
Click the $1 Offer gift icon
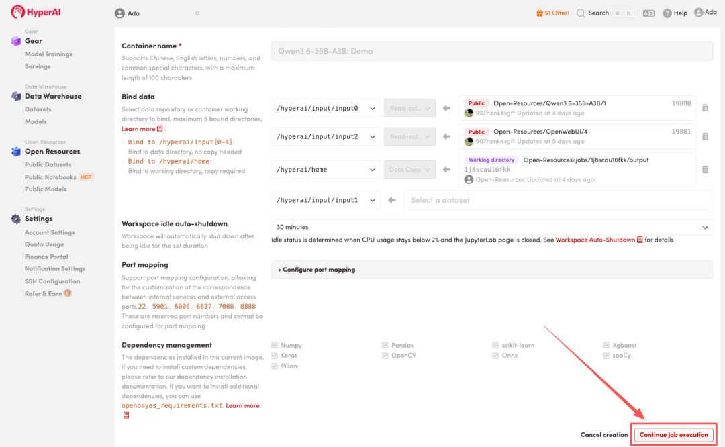point(540,13)
